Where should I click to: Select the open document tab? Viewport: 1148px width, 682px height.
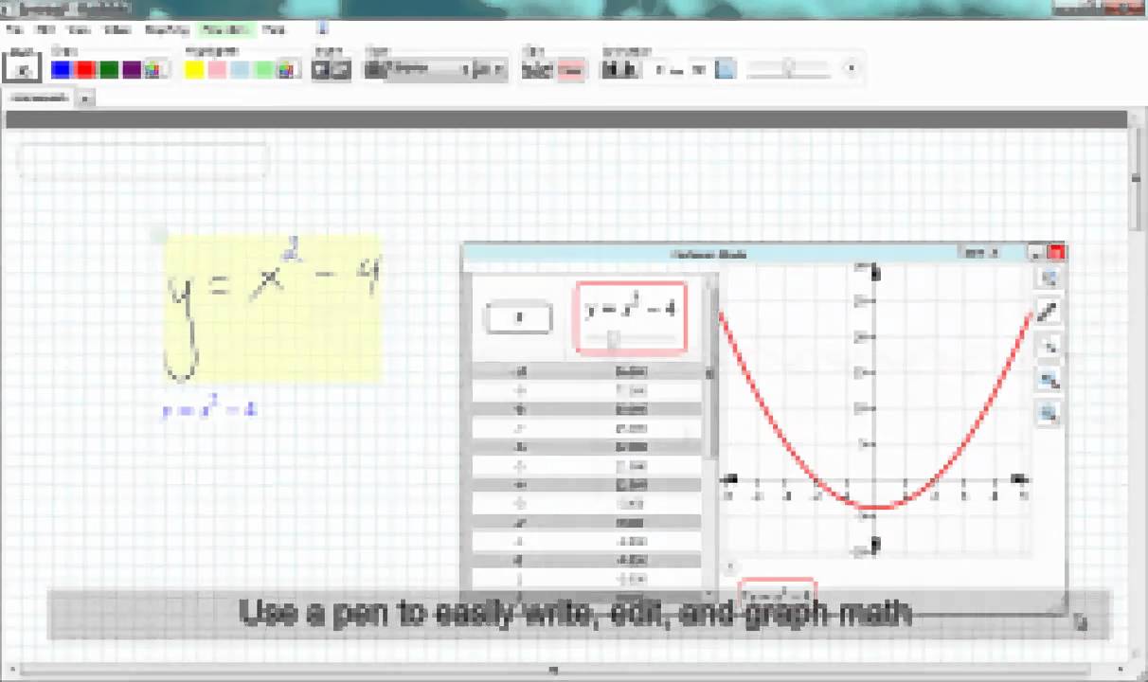click(40, 99)
